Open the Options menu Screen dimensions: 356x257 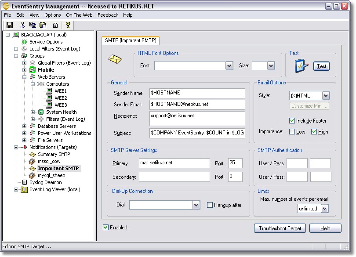pos(53,15)
